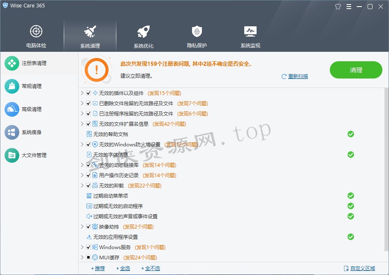Screen dimensions: 389x275
Task: Select 常规清理 in sidebar
Action: [x=31, y=86]
